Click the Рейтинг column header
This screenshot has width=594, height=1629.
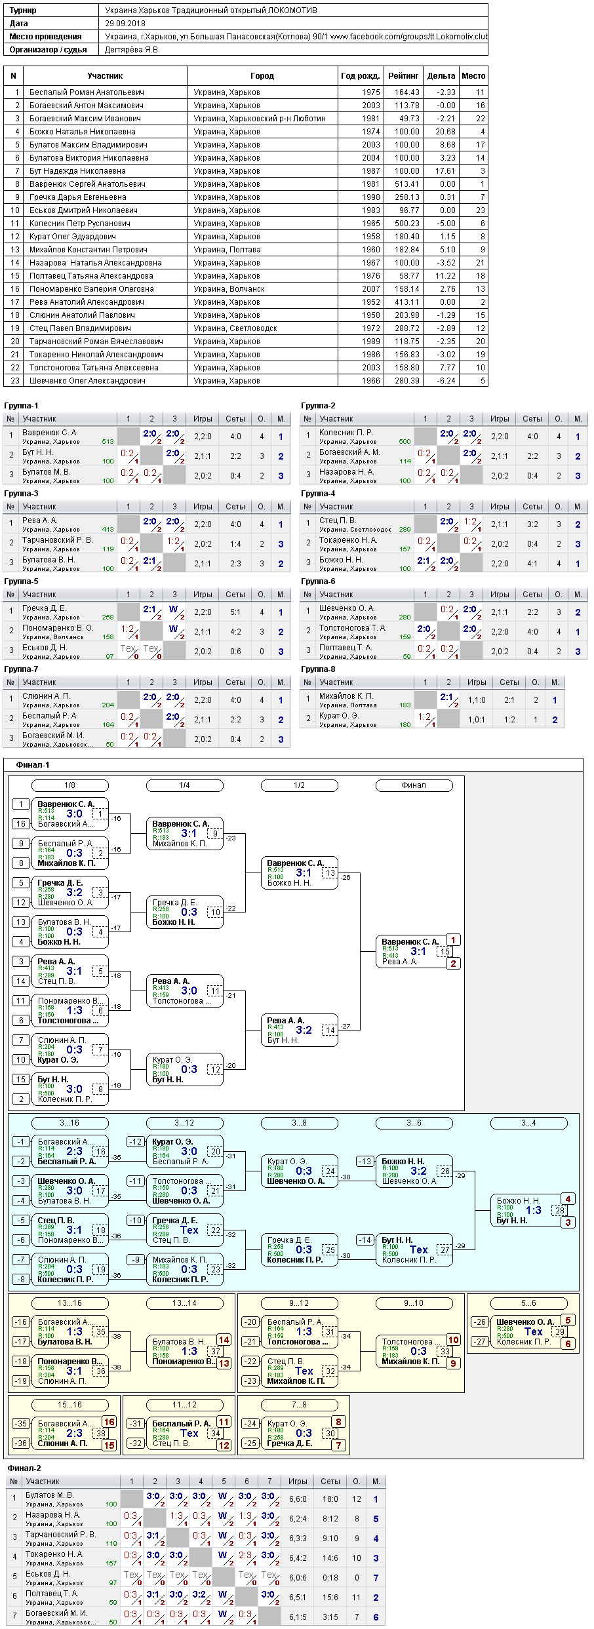coord(403,76)
